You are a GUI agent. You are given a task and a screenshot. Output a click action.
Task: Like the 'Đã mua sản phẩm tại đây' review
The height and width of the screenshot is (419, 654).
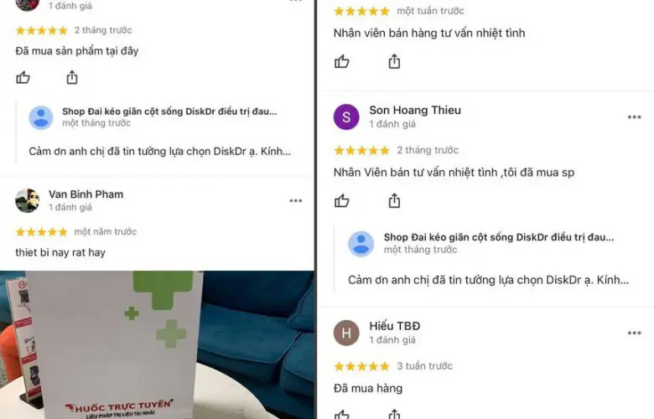pos(23,78)
